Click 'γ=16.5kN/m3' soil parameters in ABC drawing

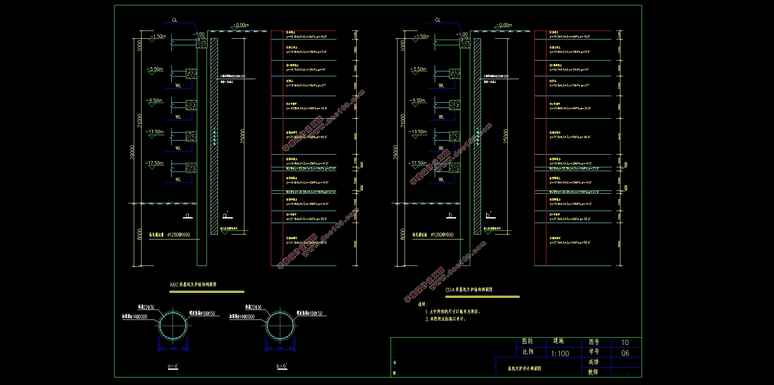tap(307, 37)
